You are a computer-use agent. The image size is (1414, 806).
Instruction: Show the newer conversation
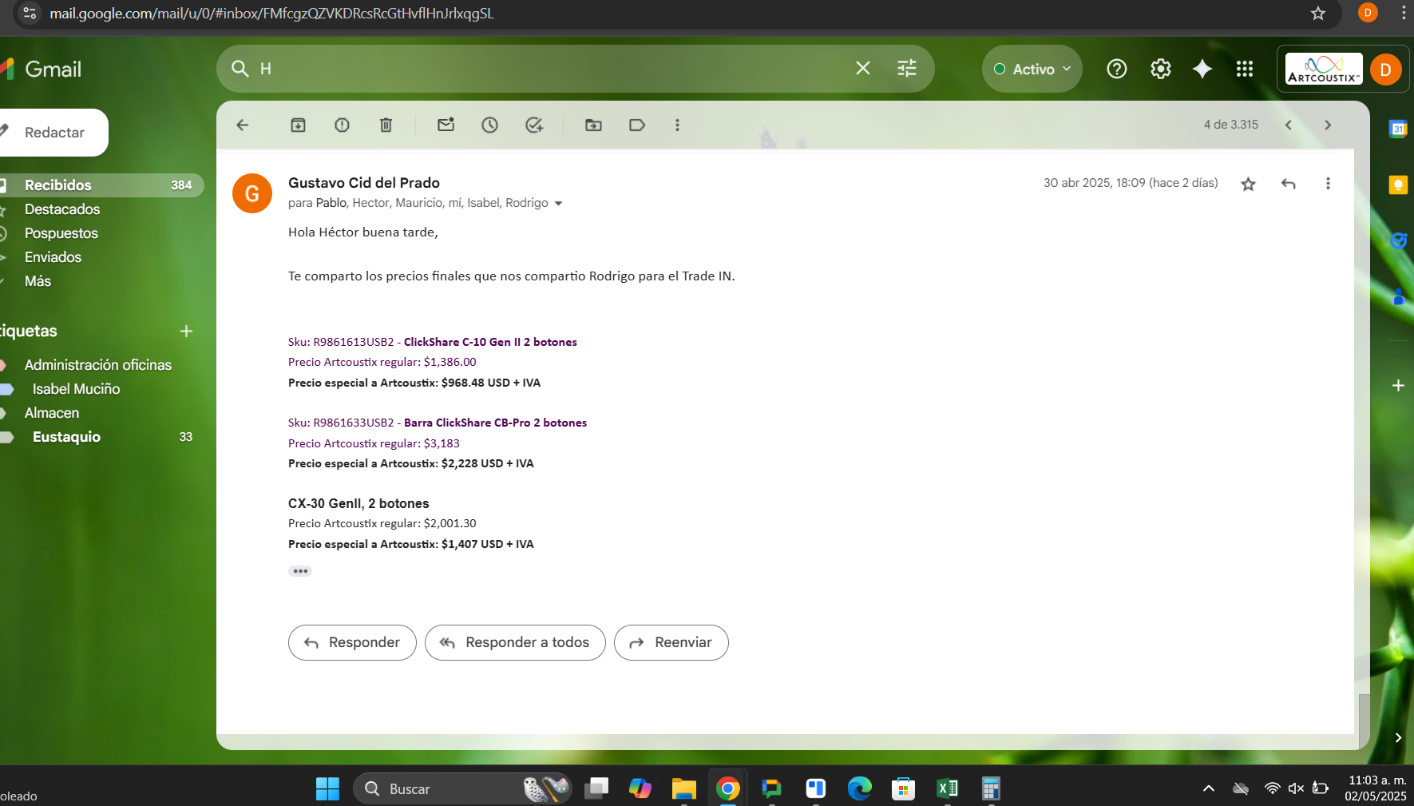click(1288, 125)
